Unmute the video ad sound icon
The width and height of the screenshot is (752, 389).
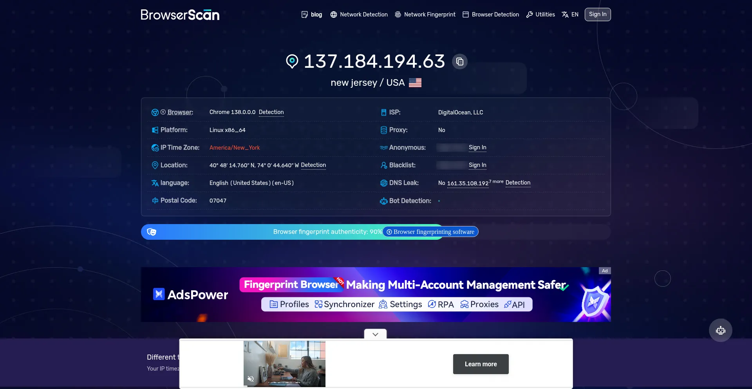251,379
